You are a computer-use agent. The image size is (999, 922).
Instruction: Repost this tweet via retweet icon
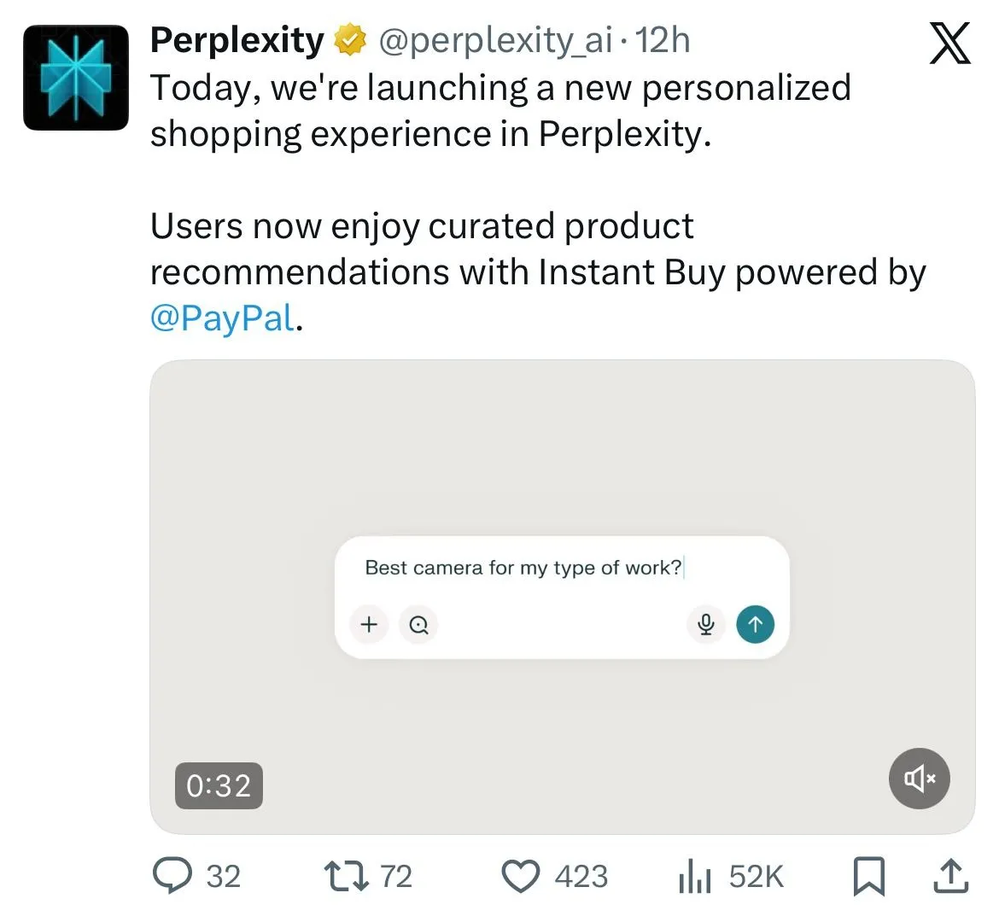click(346, 876)
